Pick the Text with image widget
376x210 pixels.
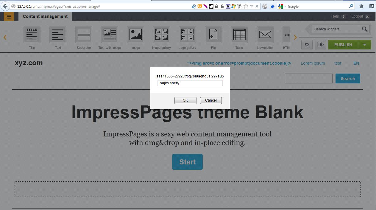coord(110,35)
